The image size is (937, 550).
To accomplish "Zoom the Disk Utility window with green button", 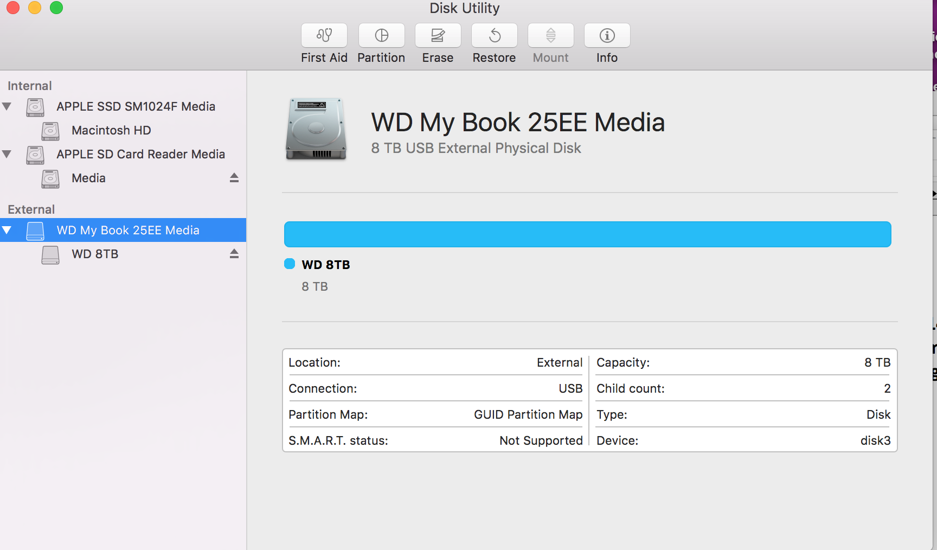I will [56, 8].
